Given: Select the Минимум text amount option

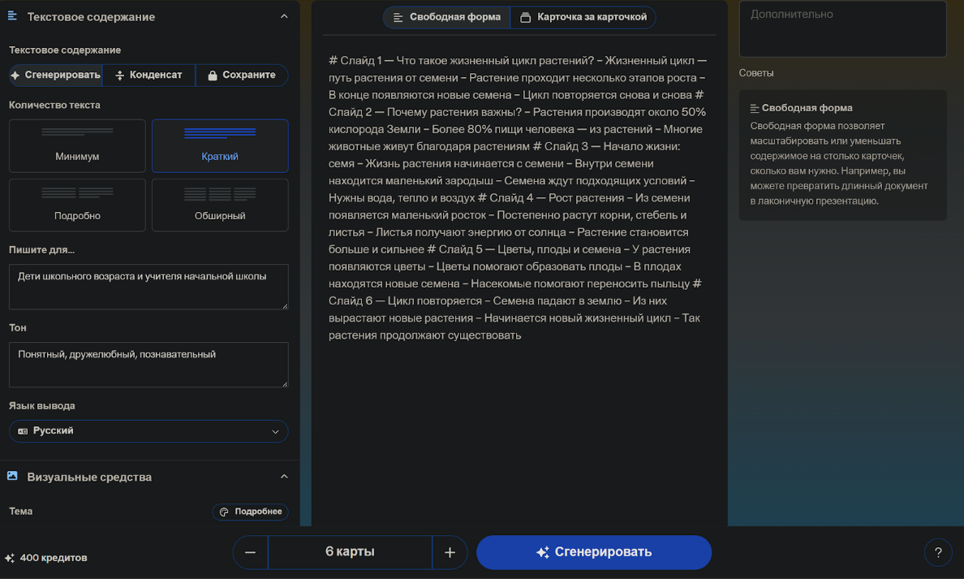Looking at the screenshot, I should point(77,146).
